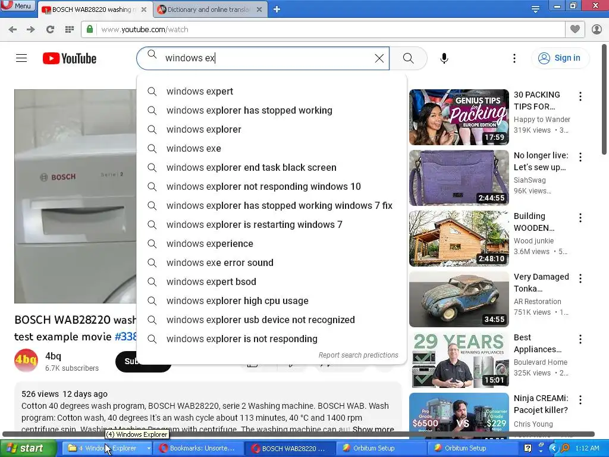Open the wooden cabin building video thumbnail
Image resolution: width=609 pixels, height=457 pixels.
pos(459,238)
